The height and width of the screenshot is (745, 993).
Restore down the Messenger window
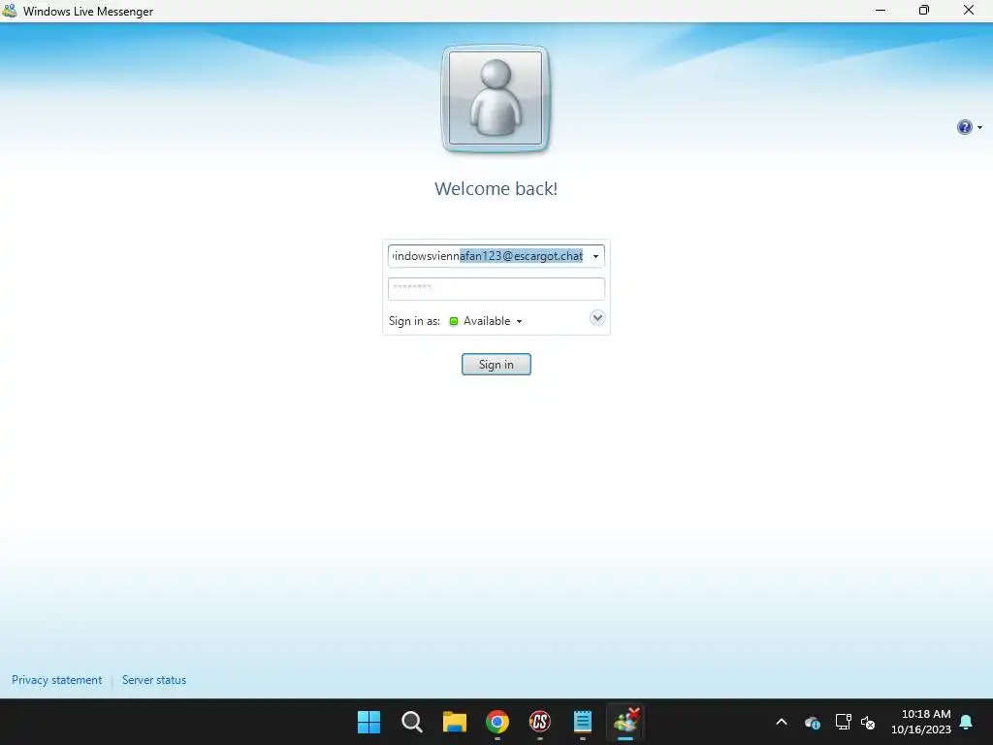click(x=924, y=10)
